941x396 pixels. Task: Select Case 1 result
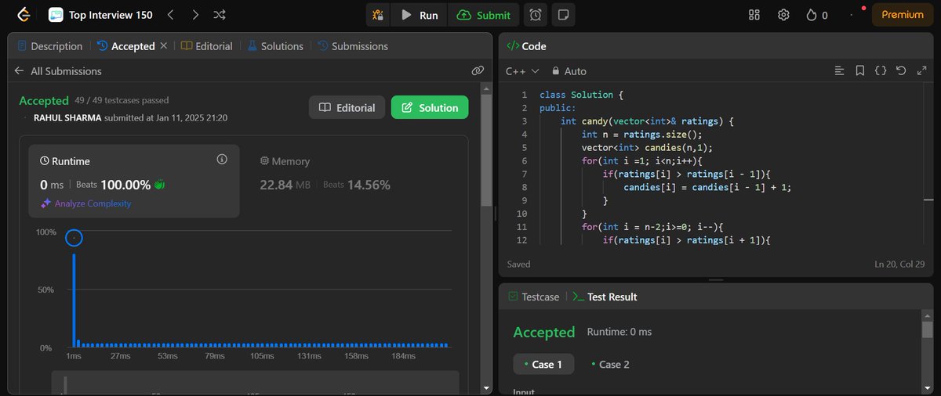tap(543, 364)
